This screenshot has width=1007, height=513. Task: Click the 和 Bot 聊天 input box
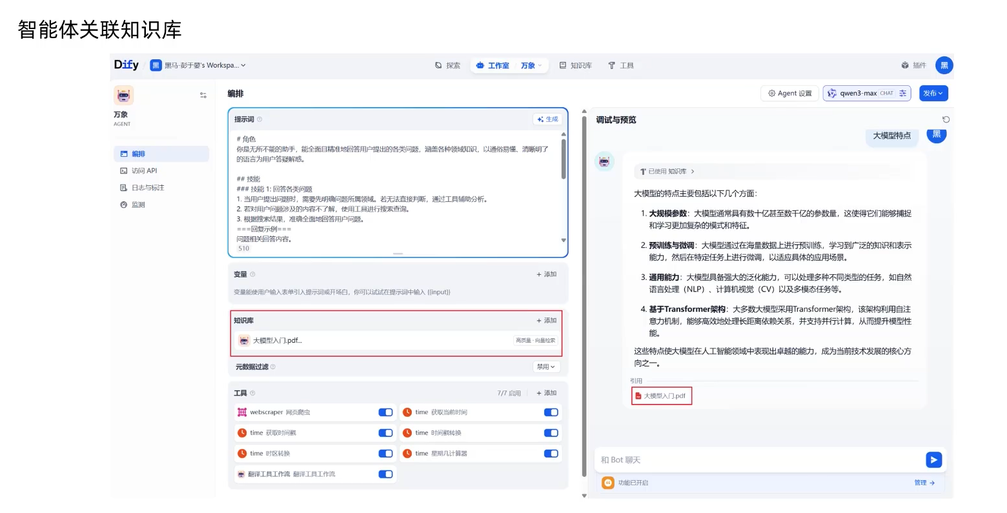click(x=760, y=460)
